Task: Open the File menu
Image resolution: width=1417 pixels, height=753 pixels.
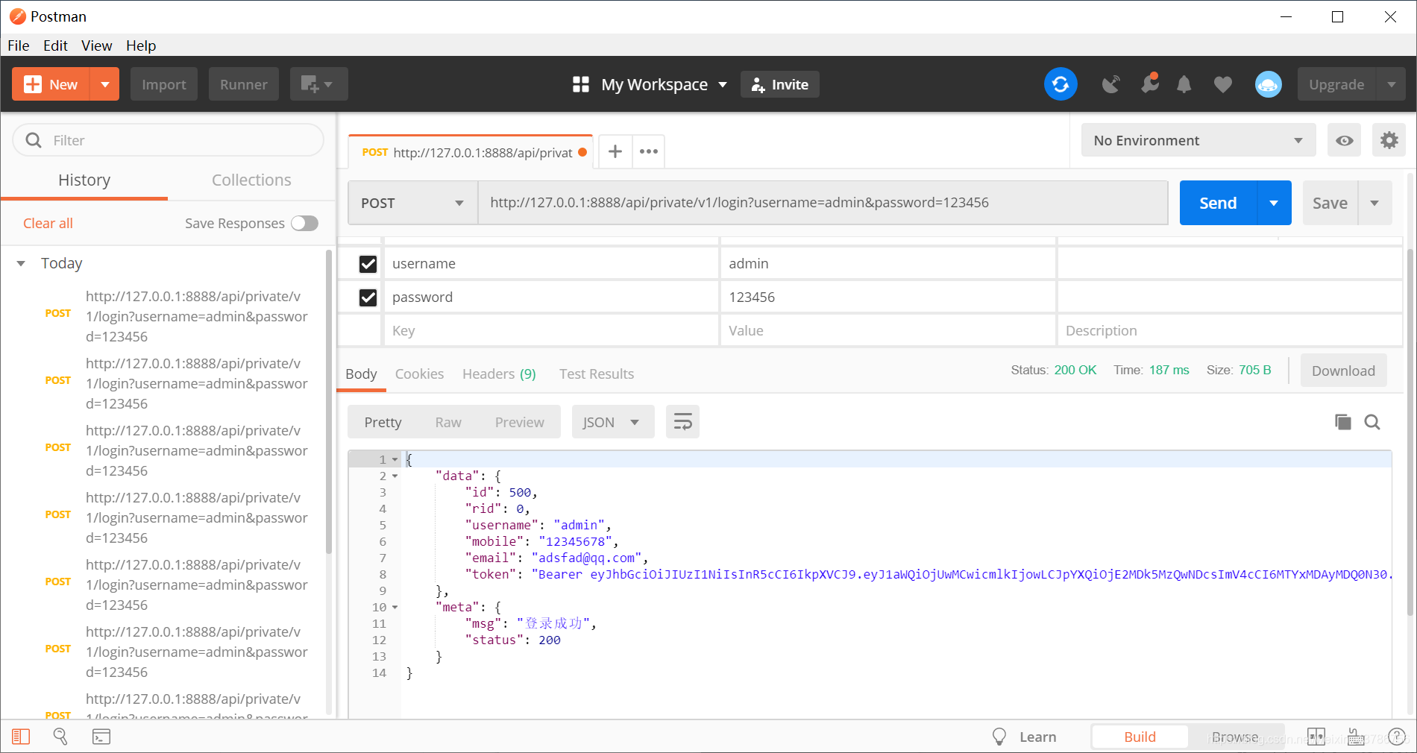Action: pos(19,45)
